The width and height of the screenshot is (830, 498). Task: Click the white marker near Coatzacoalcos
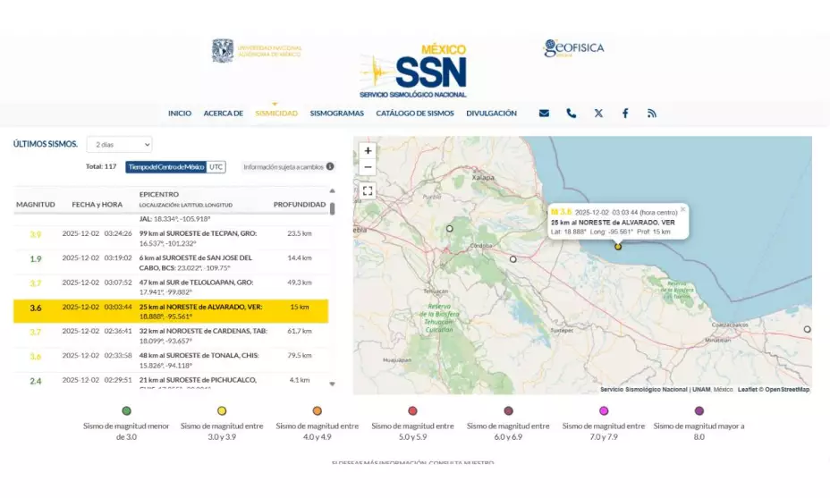(808, 329)
